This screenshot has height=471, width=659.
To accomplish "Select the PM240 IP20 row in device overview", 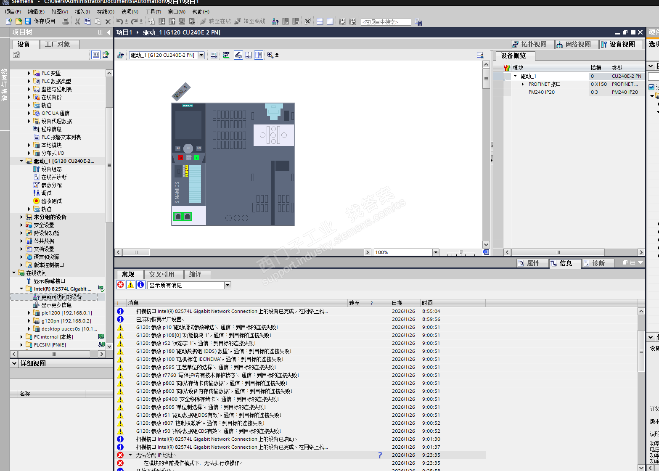I will point(570,92).
